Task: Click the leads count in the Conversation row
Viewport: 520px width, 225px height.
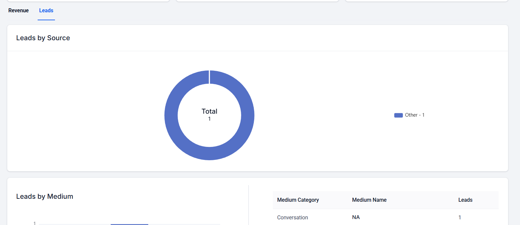Action: (x=460, y=217)
